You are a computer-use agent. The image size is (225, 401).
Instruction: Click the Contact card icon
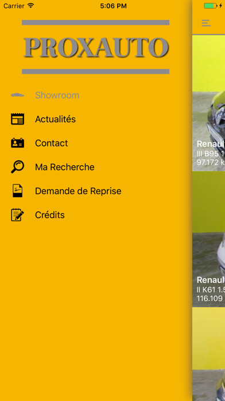pos(18,143)
